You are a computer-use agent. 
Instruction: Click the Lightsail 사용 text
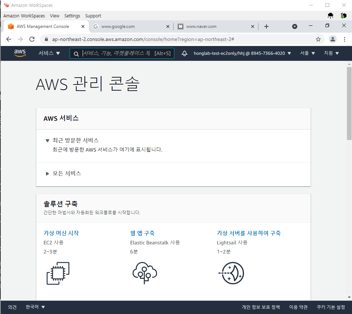coord(232,243)
